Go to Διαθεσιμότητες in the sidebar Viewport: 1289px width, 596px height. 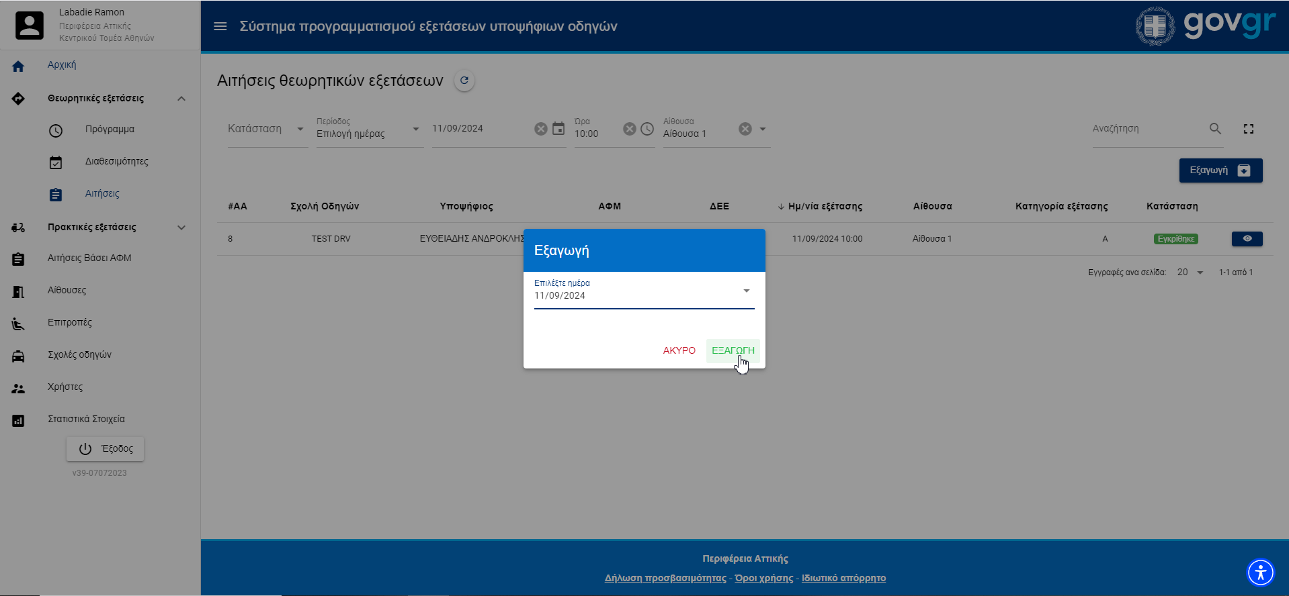tap(116, 162)
